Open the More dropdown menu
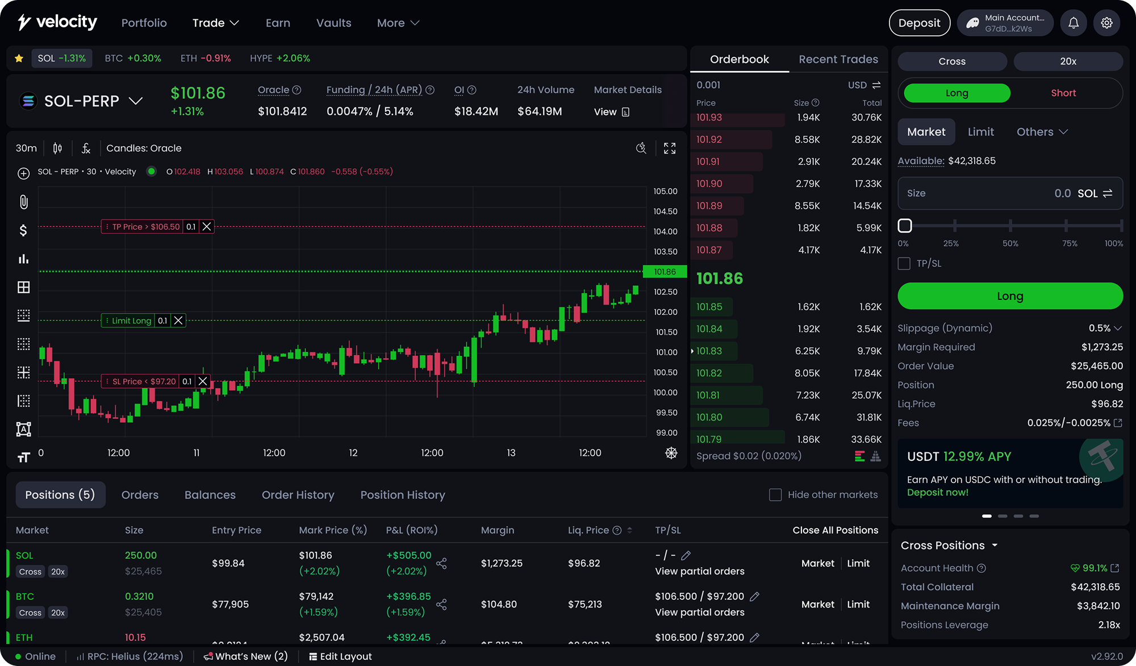This screenshot has height=666, width=1136. [398, 23]
